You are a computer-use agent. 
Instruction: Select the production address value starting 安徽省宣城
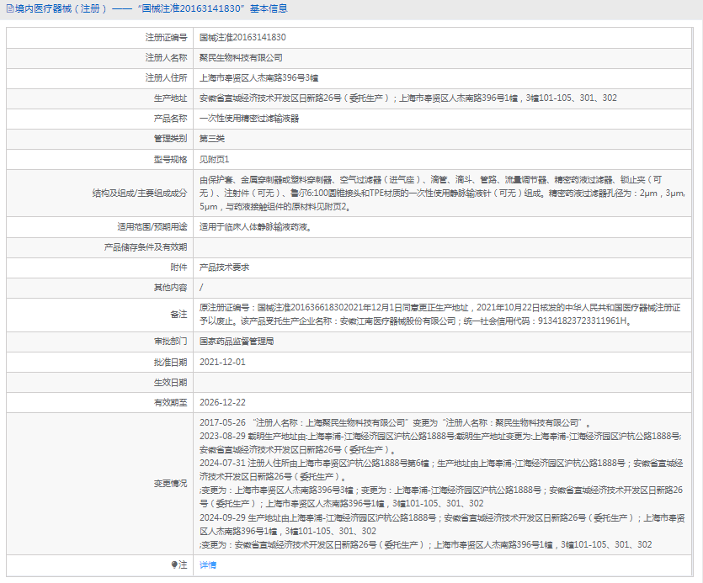pyautogui.click(x=408, y=98)
